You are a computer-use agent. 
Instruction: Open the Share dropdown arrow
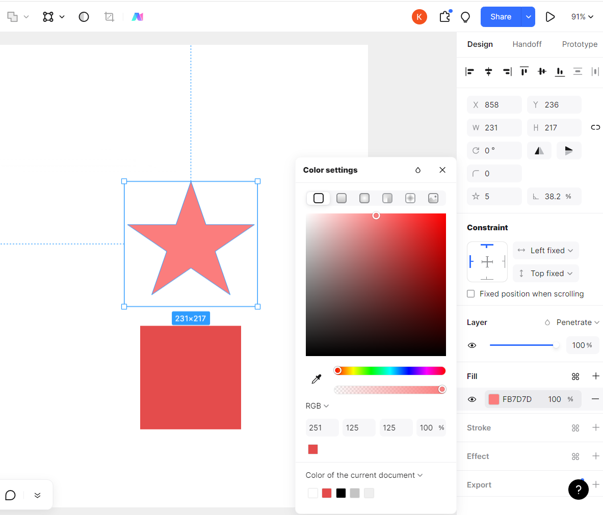coord(529,17)
